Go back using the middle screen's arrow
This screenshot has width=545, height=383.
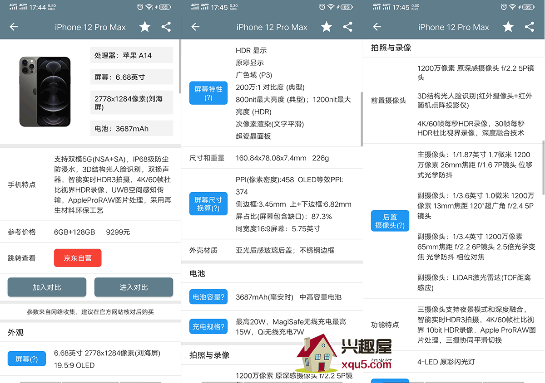click(196, 27)
